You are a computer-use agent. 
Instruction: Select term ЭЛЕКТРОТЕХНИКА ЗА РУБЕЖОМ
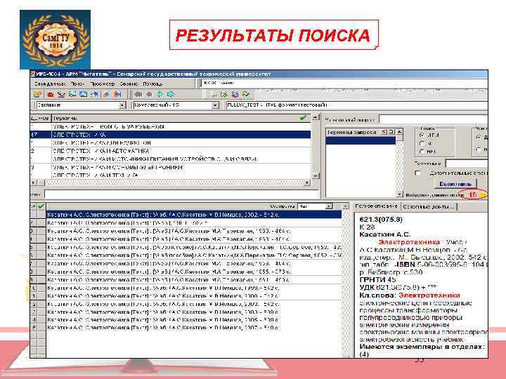click(x=170, y=126)
